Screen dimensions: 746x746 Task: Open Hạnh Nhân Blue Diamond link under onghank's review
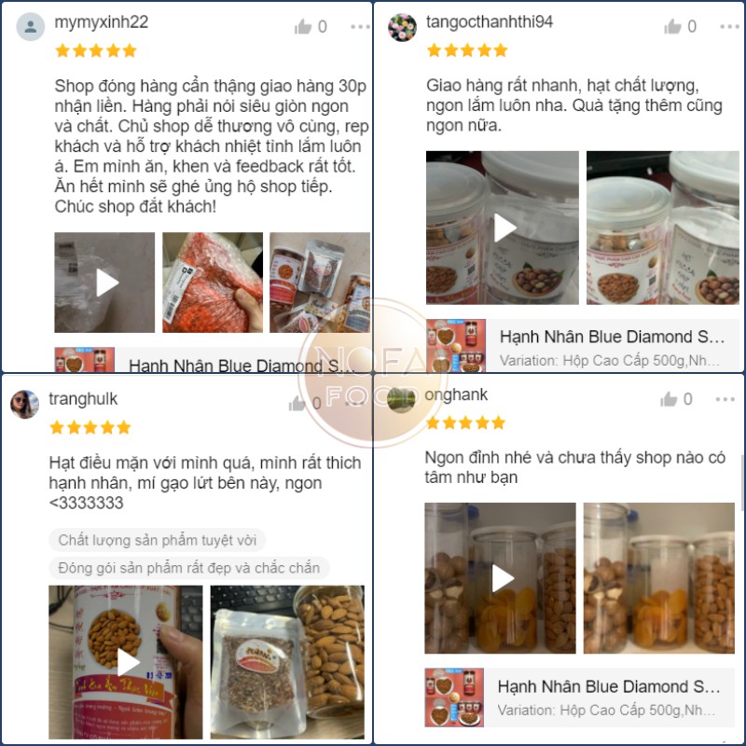(x=580, y=698)
